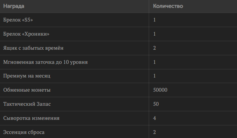Click quantity 1 for Брелок «S5»

pyautogui.click(x=154, y=20)
